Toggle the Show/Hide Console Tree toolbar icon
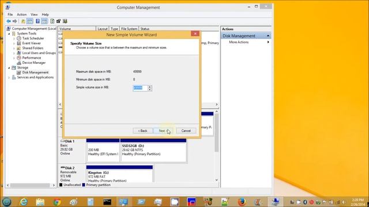369x207 pixels. point(30,21)
